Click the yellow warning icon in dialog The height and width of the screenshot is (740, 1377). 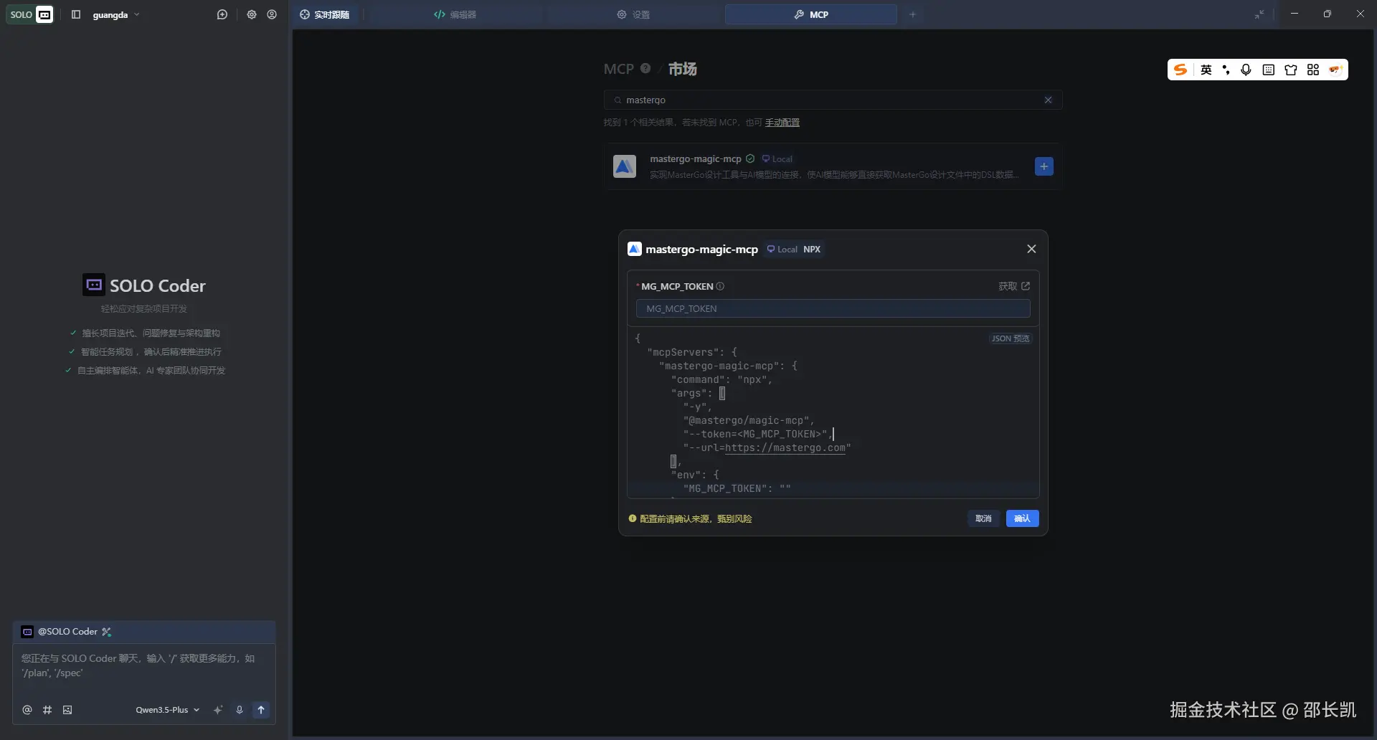click(633, 518)
